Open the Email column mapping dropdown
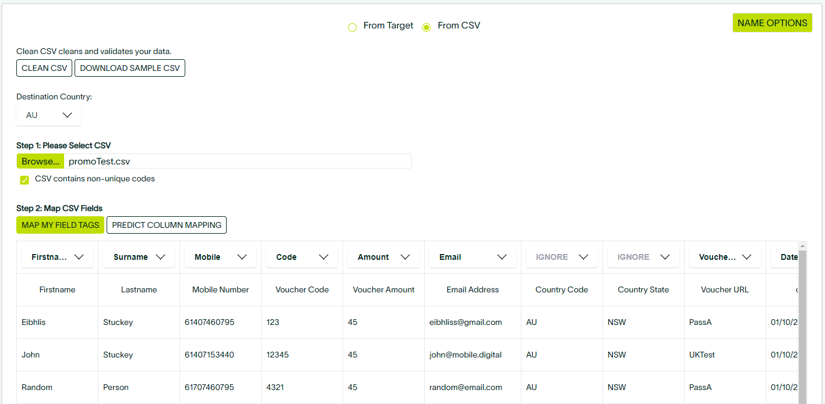Image resolution: width=825 pixels, height=404 pixels. (473, 257)
